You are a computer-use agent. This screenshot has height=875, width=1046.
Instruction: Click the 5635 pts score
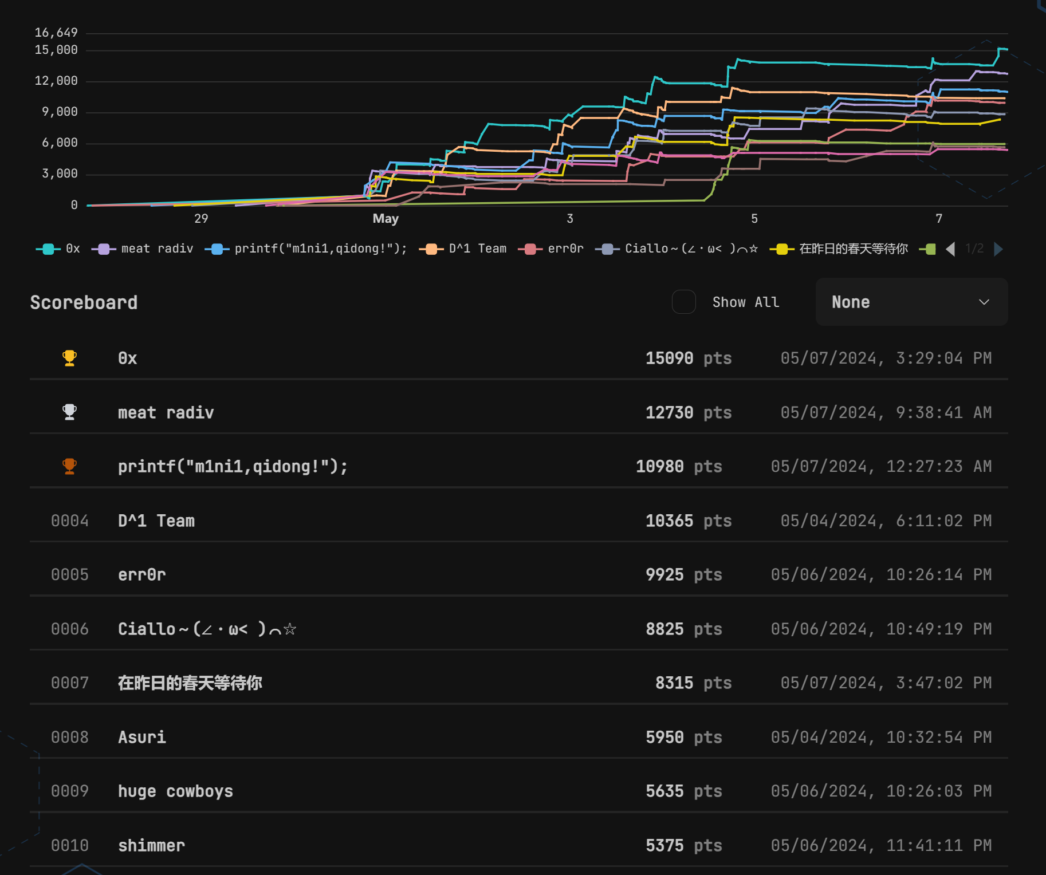(x=684, y=791)
